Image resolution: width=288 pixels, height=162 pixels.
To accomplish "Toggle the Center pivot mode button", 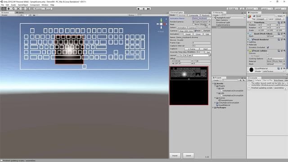I will click(38, 9).
